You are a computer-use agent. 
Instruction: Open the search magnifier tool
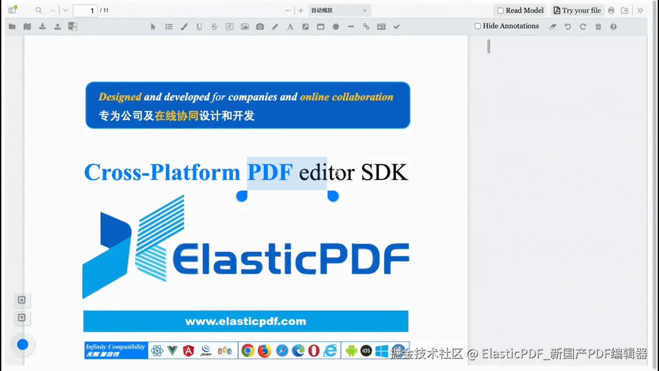click(x=39, y=10)
